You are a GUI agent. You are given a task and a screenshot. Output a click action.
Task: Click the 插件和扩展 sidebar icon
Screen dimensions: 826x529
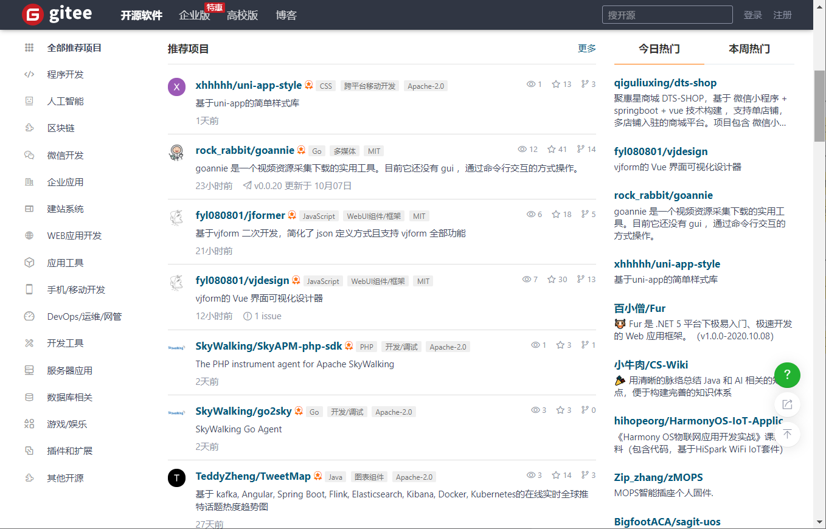click(x=29, y=451)
